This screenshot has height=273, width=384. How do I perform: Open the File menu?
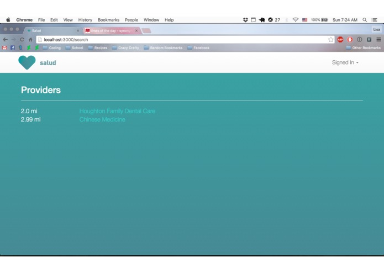[41, 20]
